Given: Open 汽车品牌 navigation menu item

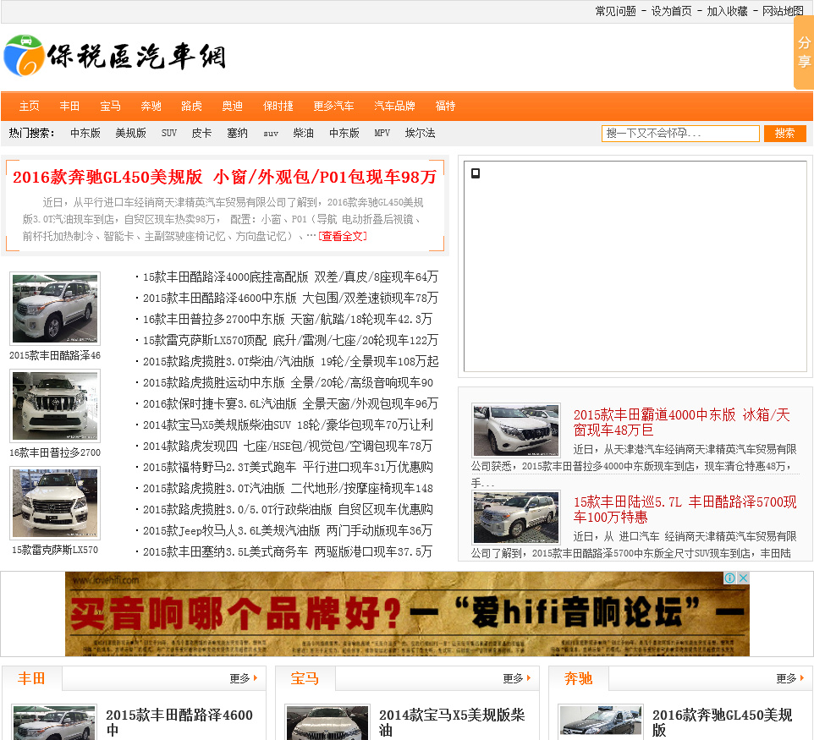Looking at the screenshot, I should coord(394,106).
